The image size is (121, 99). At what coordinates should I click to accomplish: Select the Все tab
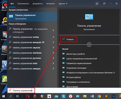coord(12,4)
